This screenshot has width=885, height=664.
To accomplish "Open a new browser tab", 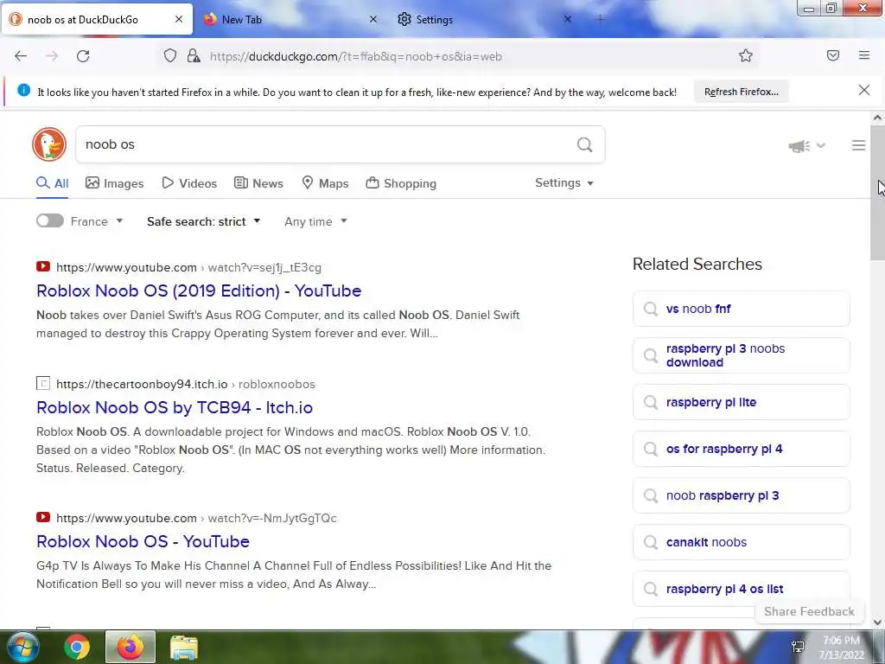I will 600,19.
